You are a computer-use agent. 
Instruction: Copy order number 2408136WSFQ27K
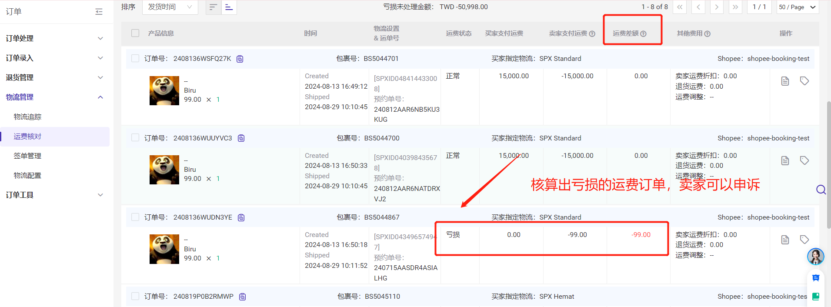coord(240,59)
